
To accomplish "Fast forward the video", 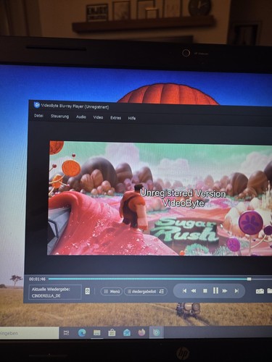I will coord(225,291).
